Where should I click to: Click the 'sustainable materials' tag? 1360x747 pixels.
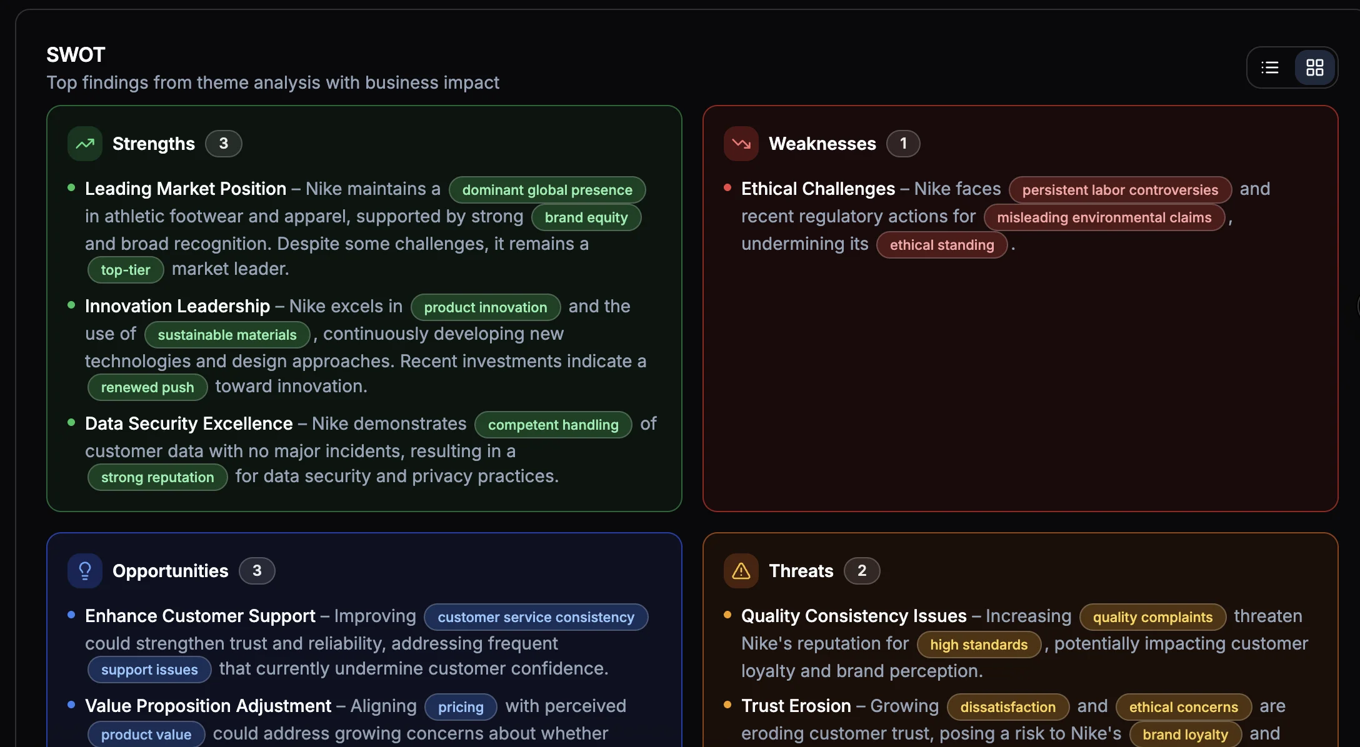227,335
